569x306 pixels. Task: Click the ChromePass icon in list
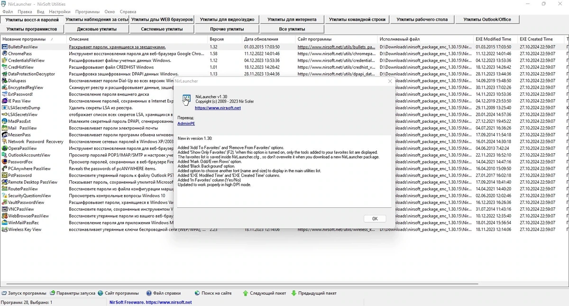(4, 54)
